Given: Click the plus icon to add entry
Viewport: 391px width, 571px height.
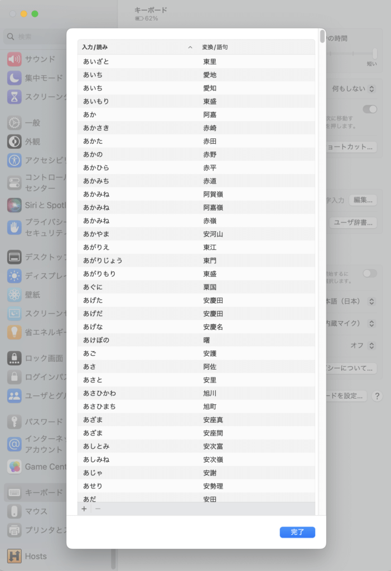Looking at the screenshot, I should click(x=84, y=509).
